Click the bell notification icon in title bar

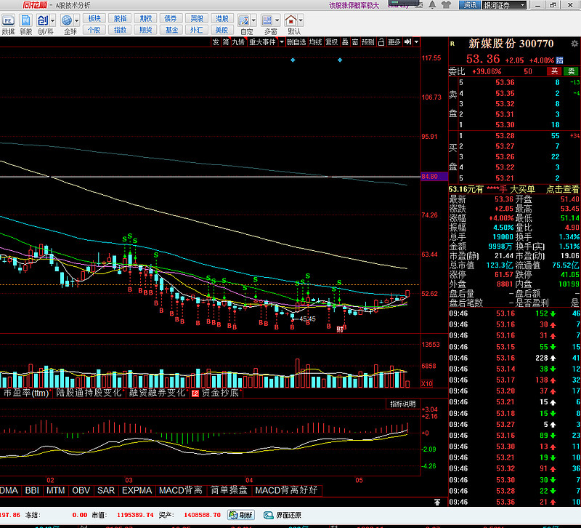(432, 5)
